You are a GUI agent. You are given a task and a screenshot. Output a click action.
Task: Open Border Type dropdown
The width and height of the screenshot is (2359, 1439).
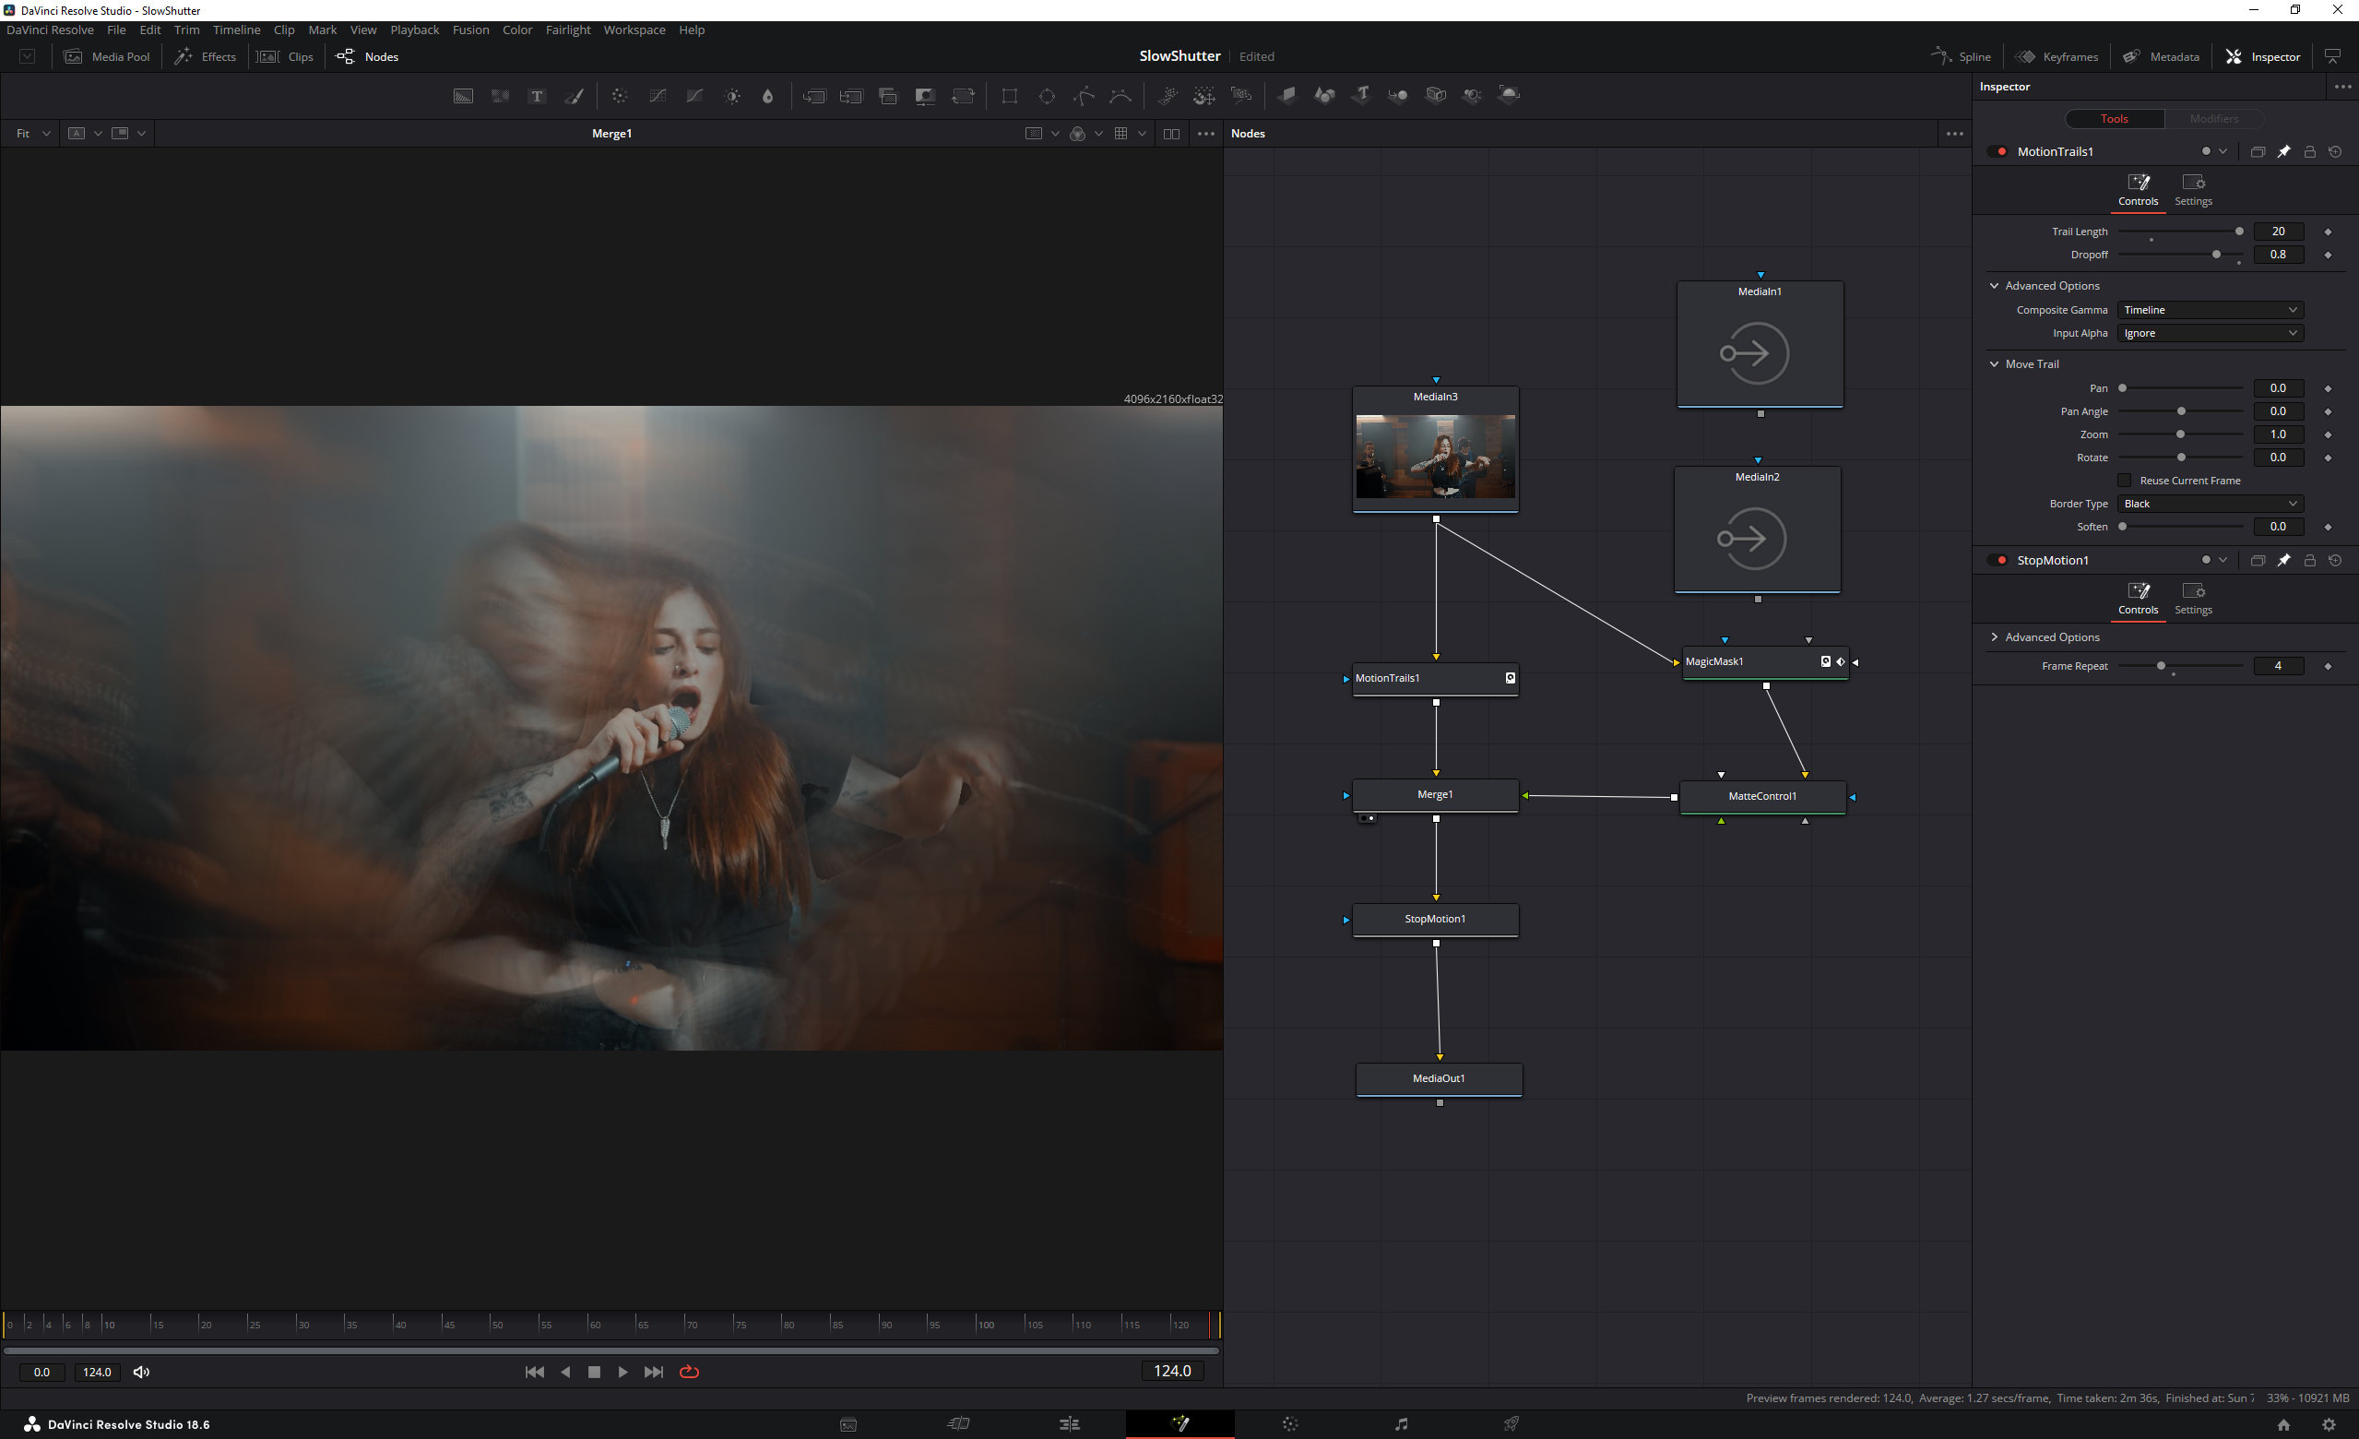[x=2209, y=504]
